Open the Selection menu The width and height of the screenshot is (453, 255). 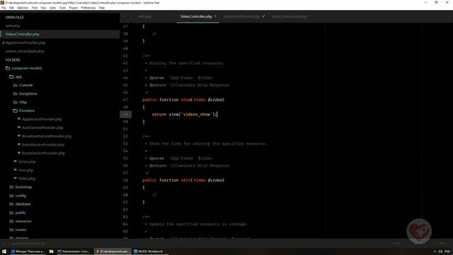(x=23, y=8)
